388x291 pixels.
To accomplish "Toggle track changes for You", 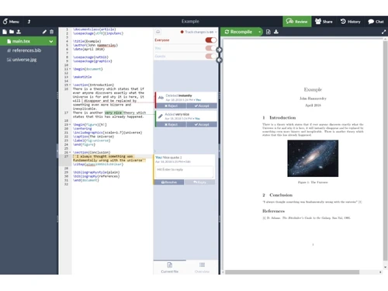I will click(210, 48).
